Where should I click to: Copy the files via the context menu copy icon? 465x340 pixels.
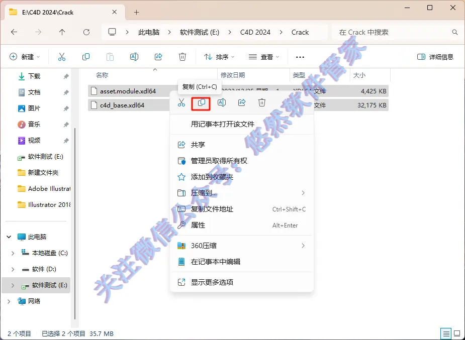201,103
